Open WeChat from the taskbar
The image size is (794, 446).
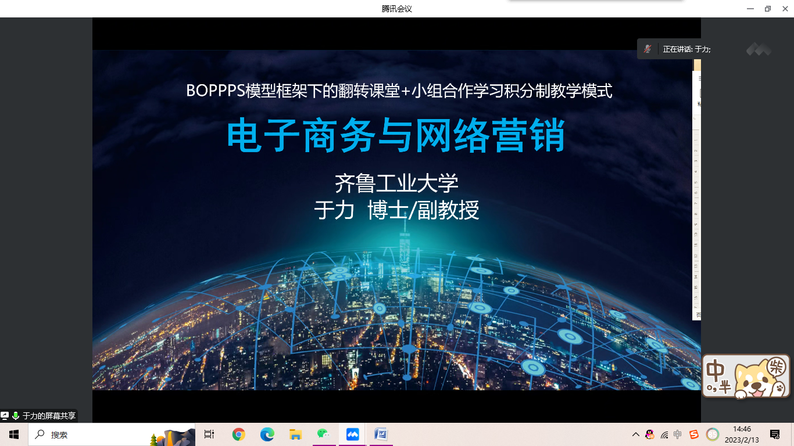click(324, 434)
